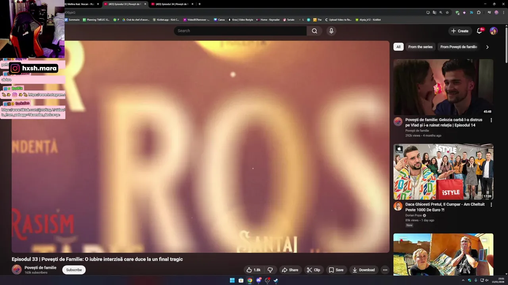The width and height of the screenshot is (508, 285).
Task: Open Canva bookmark
Action: coord(219,19)
